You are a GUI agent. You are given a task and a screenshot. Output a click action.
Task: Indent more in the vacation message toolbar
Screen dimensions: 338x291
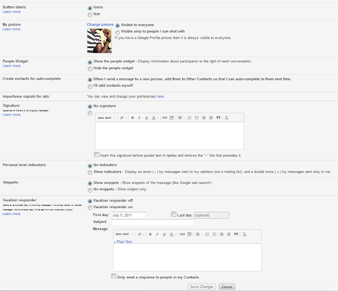[229, 234]
